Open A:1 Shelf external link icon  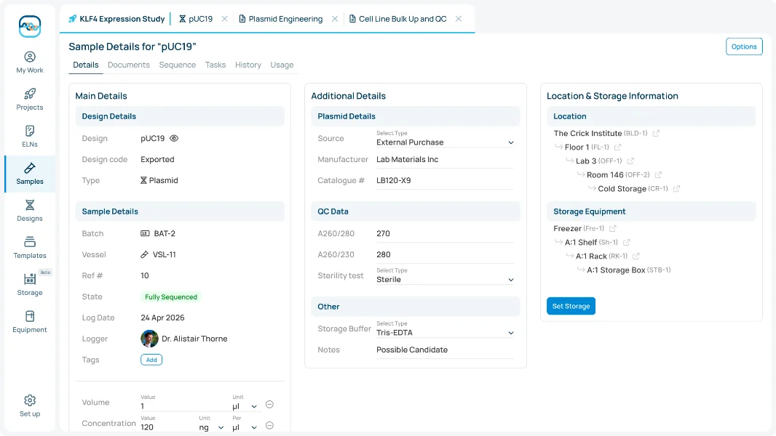point(626,243)
